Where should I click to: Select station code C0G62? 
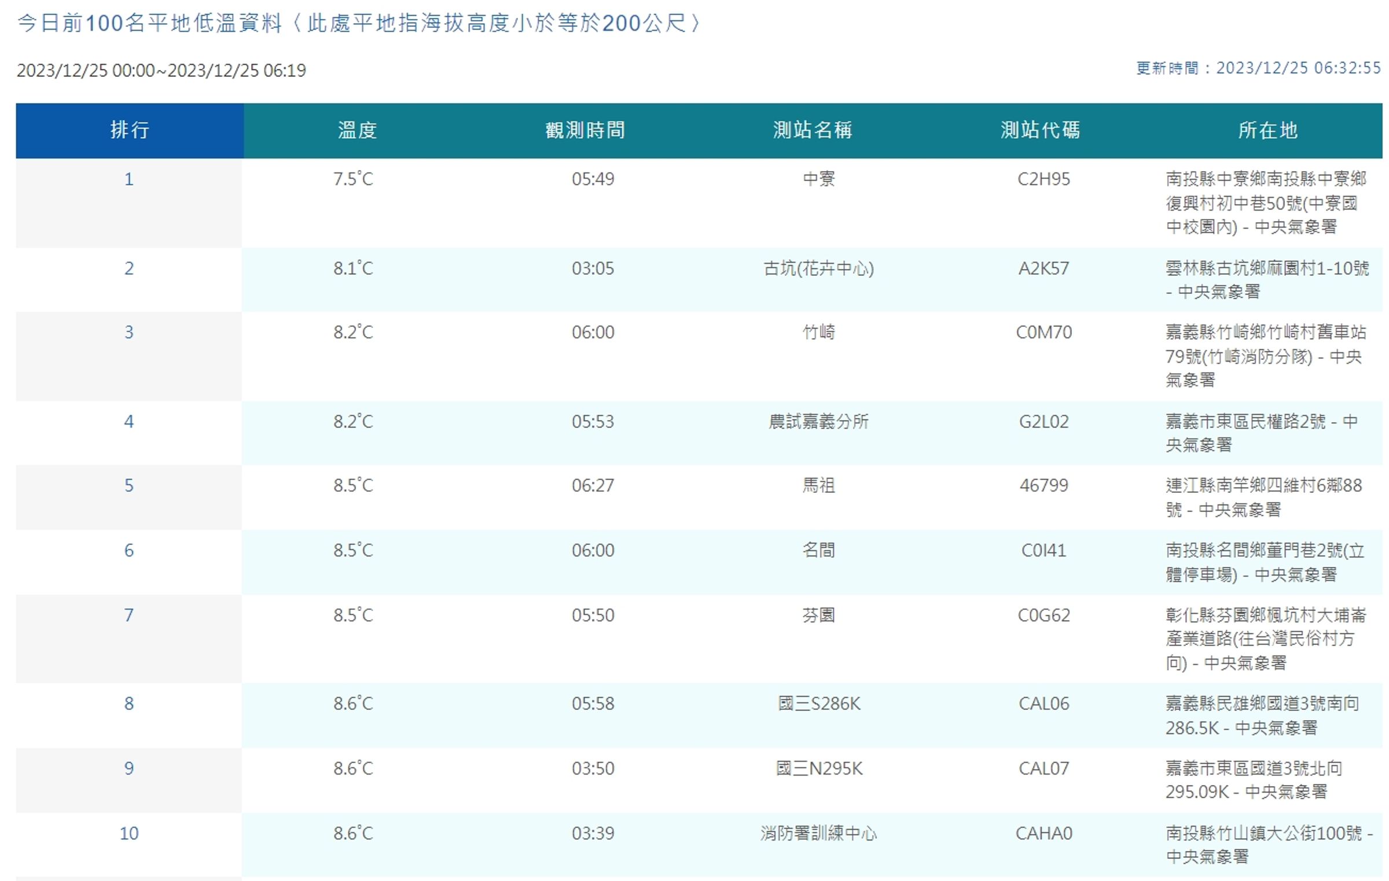point(1043,615)
